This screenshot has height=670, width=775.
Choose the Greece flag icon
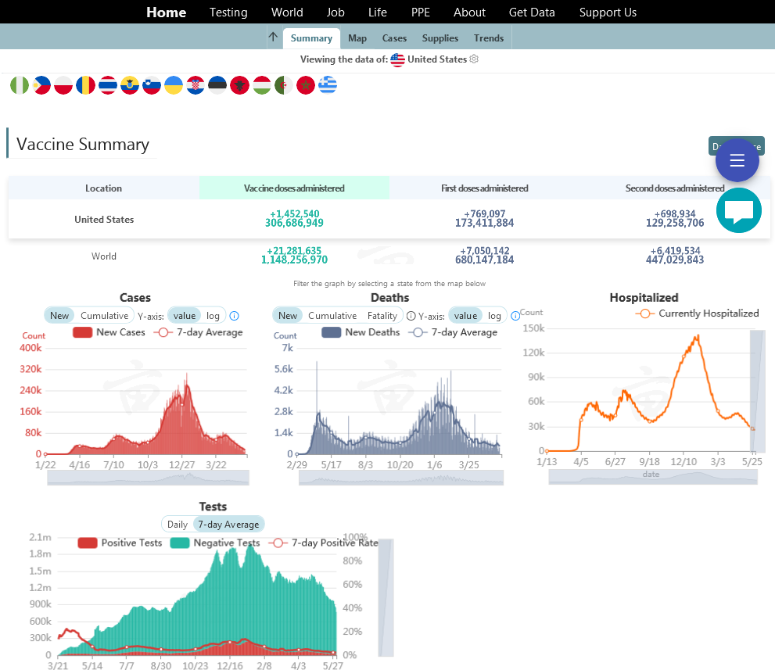pyautogui.click(x=327, y=85)
